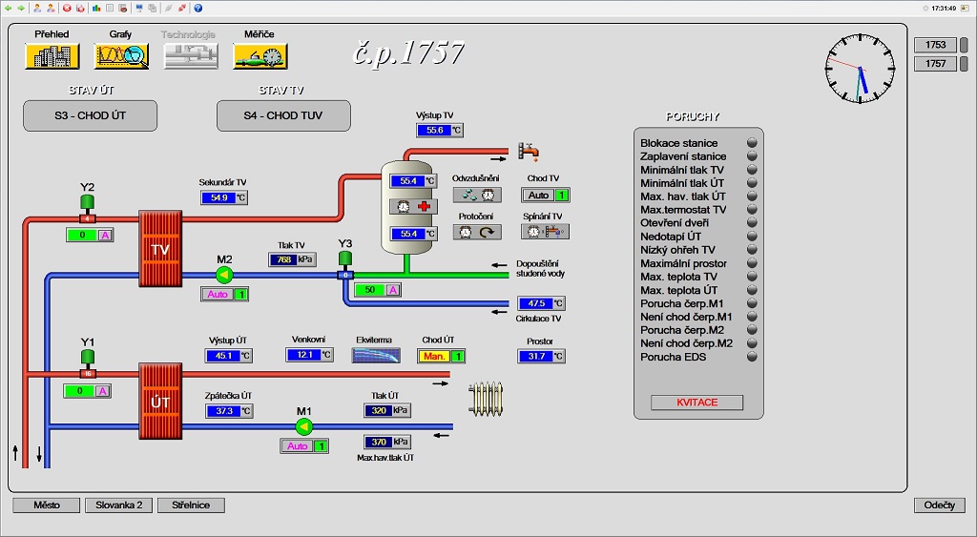
Task: Click the user logout icon with red badge
Action: [x=51, y=8]
